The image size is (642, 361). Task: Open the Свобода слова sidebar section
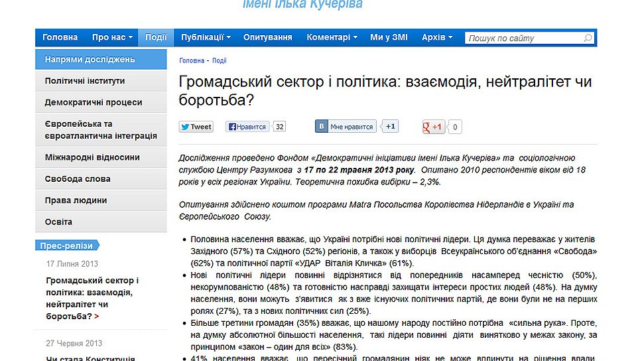[78, 179]
